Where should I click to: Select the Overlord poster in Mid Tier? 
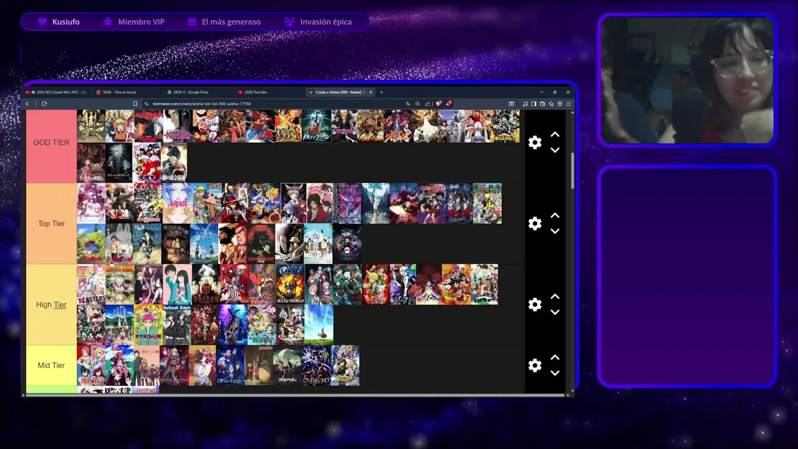[x=316, y=365]
